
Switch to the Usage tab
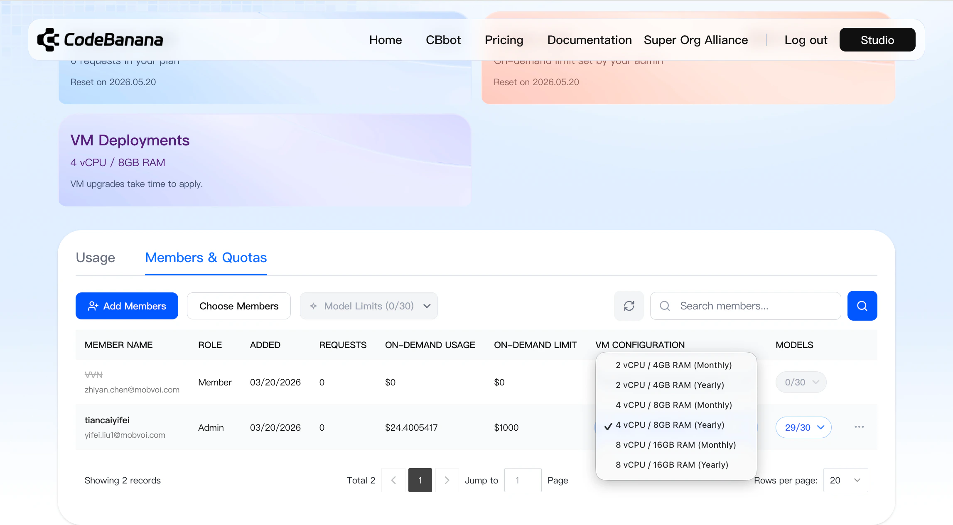point(96,258)
